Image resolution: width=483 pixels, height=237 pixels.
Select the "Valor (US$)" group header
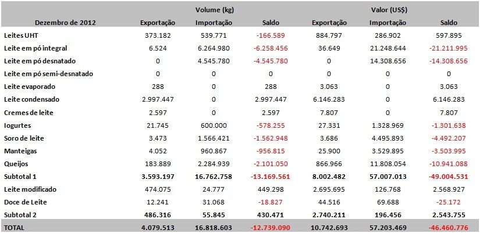(388, 10)
